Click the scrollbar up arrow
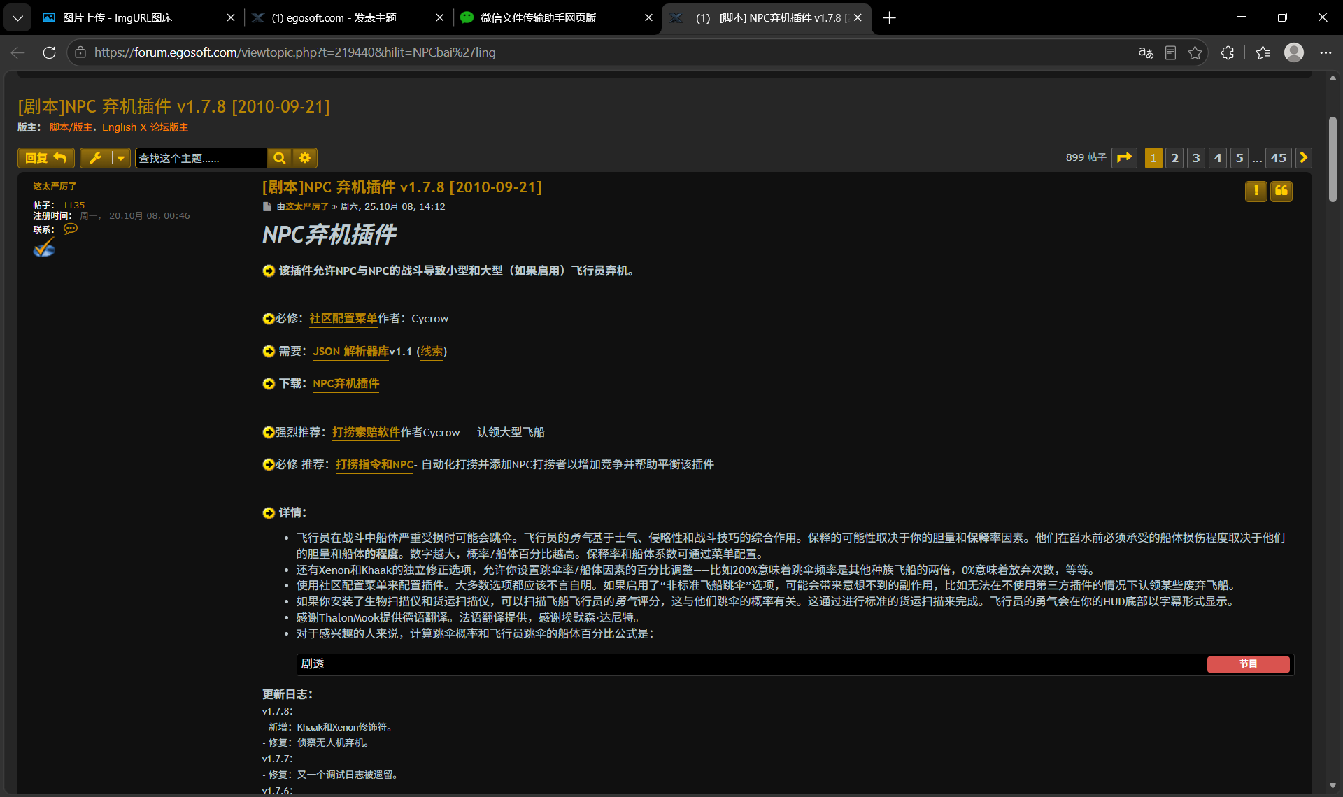 click(x=1333, y=78)
